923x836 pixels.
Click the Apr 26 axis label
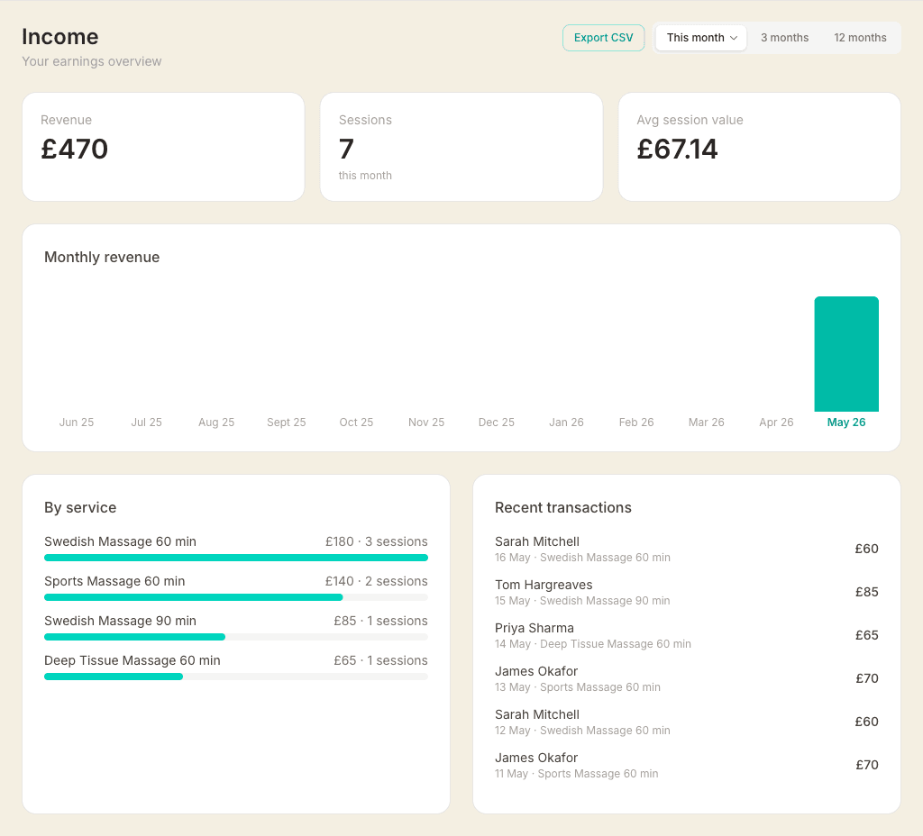pos(776,422)
